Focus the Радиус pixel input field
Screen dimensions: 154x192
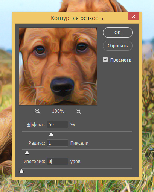coord(58,143)
